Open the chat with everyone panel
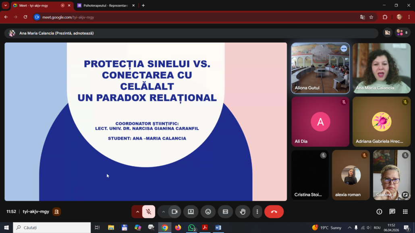This screenshot has height=233, width=415. point(392,212)
